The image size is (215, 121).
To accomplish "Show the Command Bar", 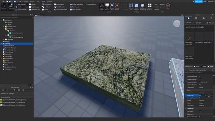I will tap(34, 10).
